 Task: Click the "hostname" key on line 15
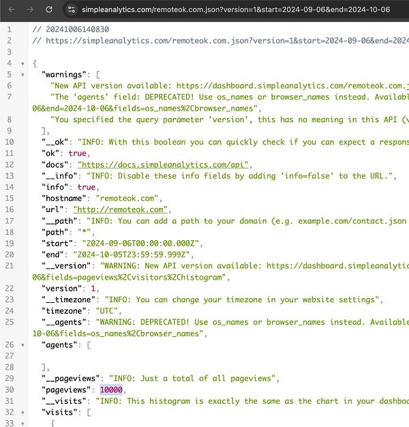[x=63, y=198]
